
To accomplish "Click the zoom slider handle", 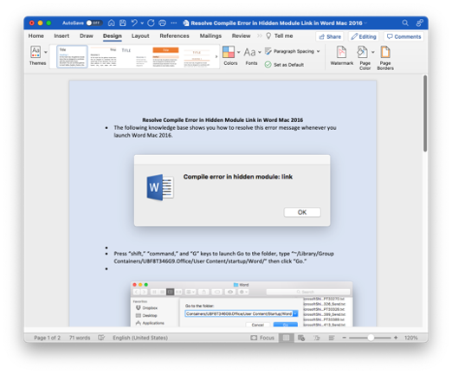I will coord(371,338).
